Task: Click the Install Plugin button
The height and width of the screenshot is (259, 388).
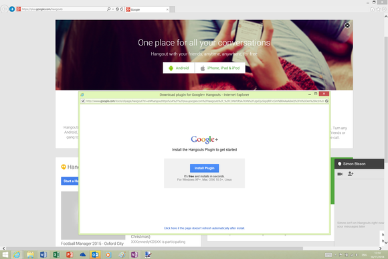Action: pyautogui.click(x=205, y=168)
